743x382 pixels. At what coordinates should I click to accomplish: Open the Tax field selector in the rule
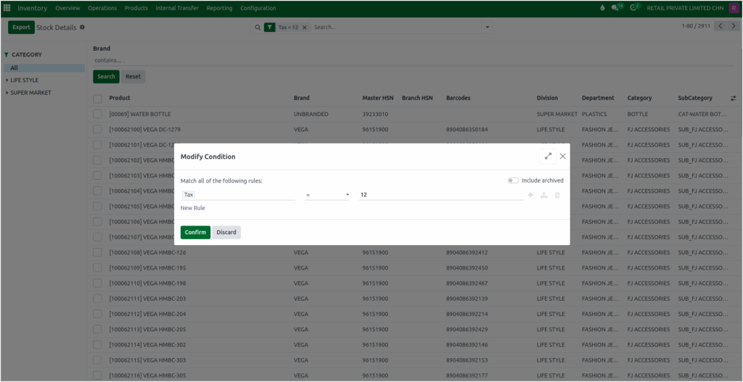[237, 194]
